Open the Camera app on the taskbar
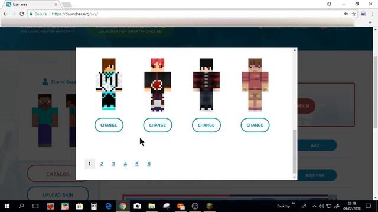The image size is (378, 212). pos(137,206)
